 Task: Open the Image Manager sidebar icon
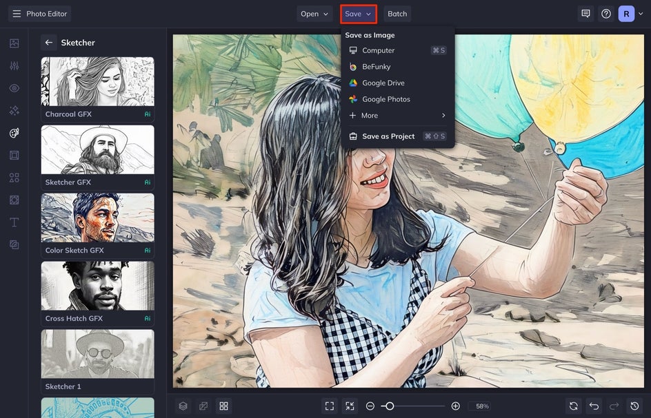coord(14,43)
